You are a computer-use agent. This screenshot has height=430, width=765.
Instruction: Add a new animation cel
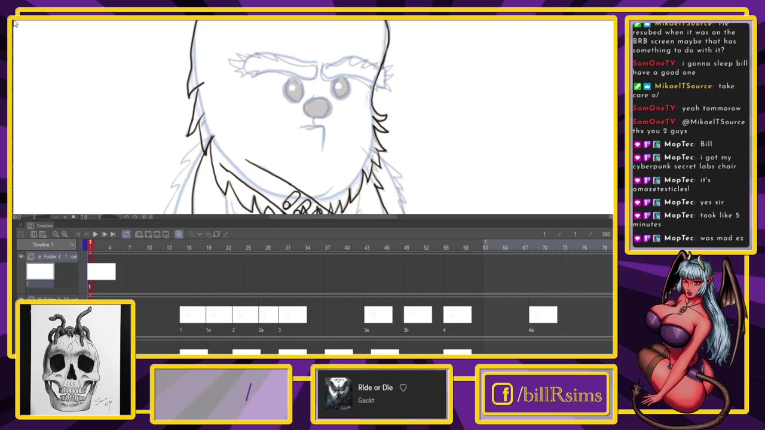tap(148, 234)
